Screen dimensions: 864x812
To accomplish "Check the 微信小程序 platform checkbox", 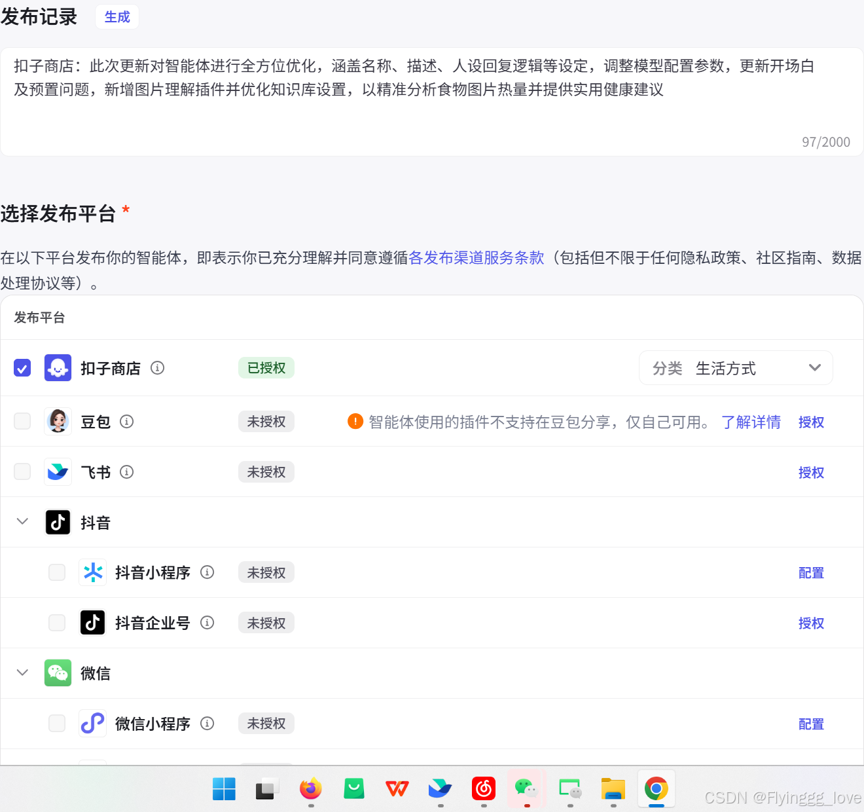I will point(57,724).
